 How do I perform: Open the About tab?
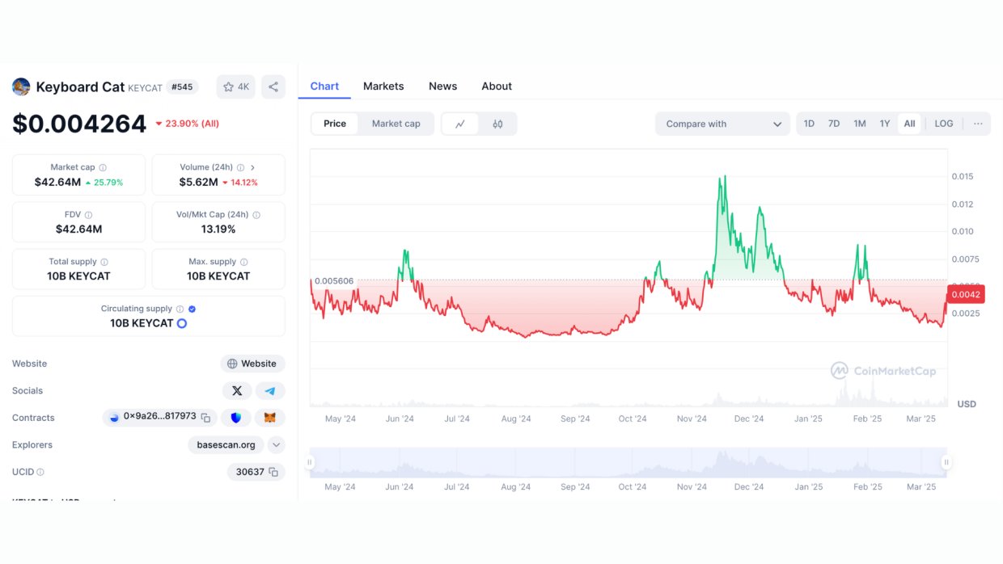(497, 86)
